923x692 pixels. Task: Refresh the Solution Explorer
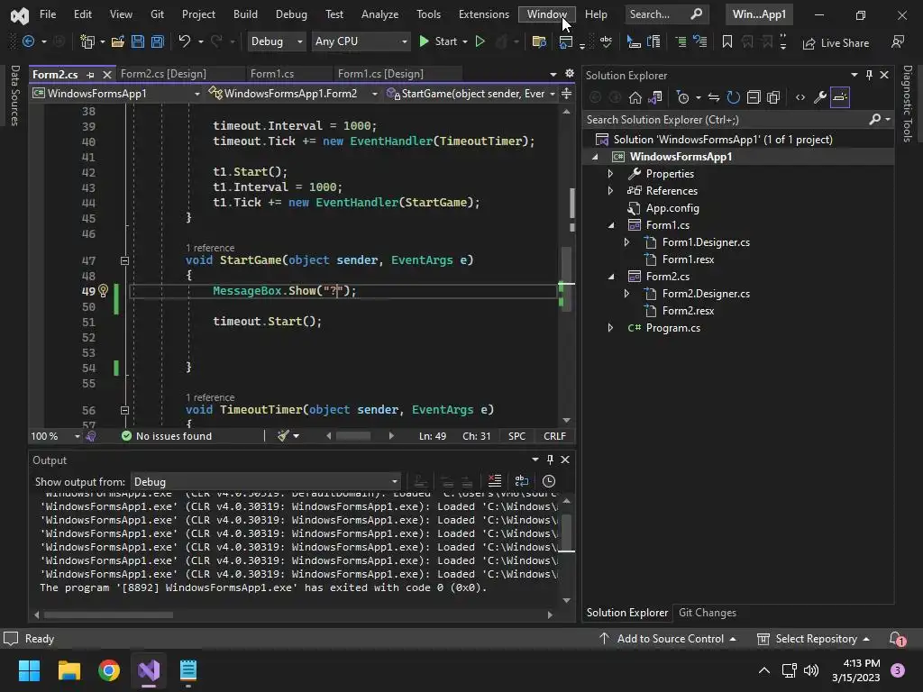click(x=734, y=97)
